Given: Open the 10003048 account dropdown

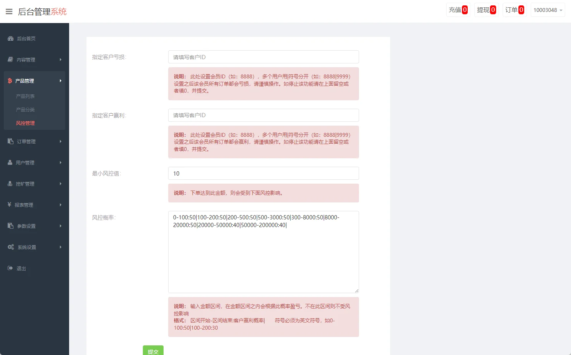Looking at the screenshot, I should click(548, 10).
